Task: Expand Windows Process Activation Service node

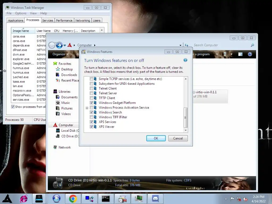Action: pyautogui.click(x=87, y=108)
